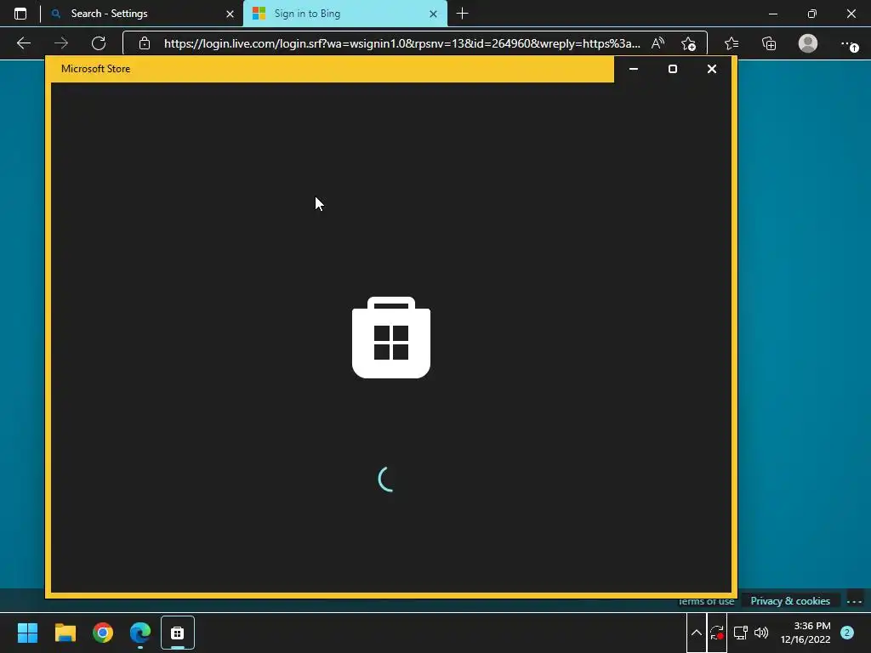Open the clock showing 3:36 PM
This screenshot has width=871, height=653.
806,633
